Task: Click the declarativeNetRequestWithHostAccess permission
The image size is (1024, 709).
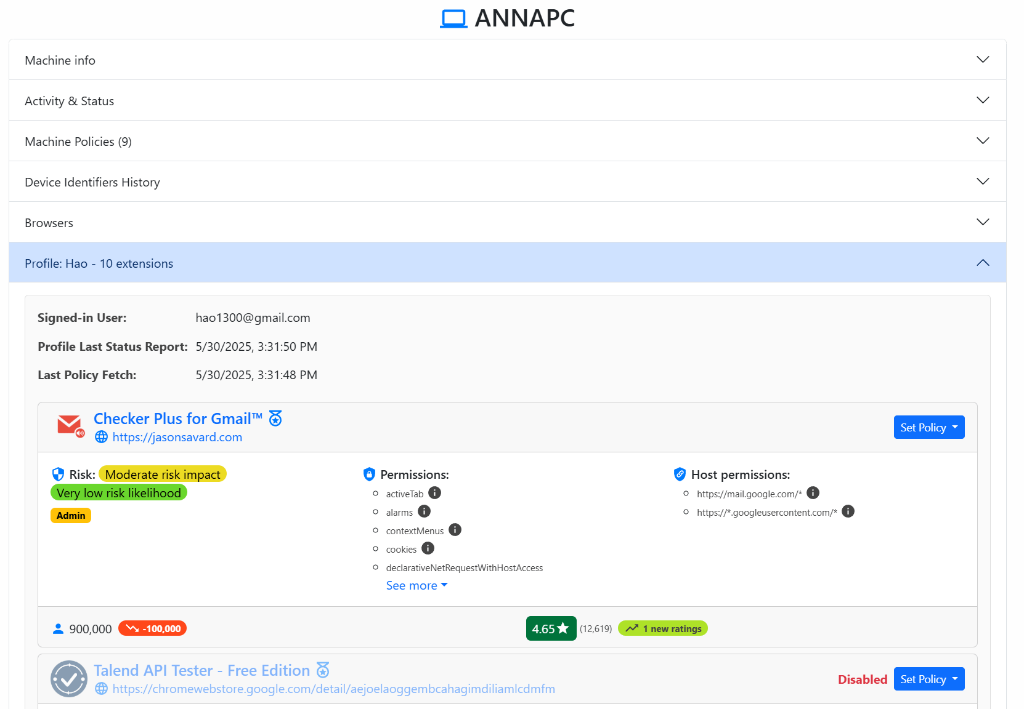Action: (465, 567)
